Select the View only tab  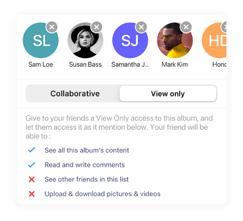(x=168, y=94)
